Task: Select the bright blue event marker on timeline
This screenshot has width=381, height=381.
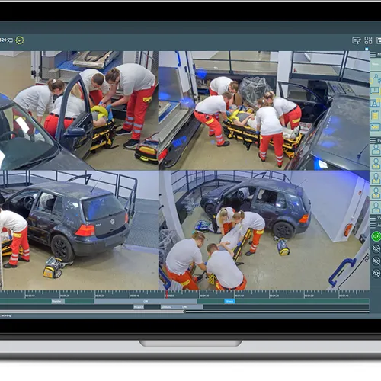Action: coord(229,301)
